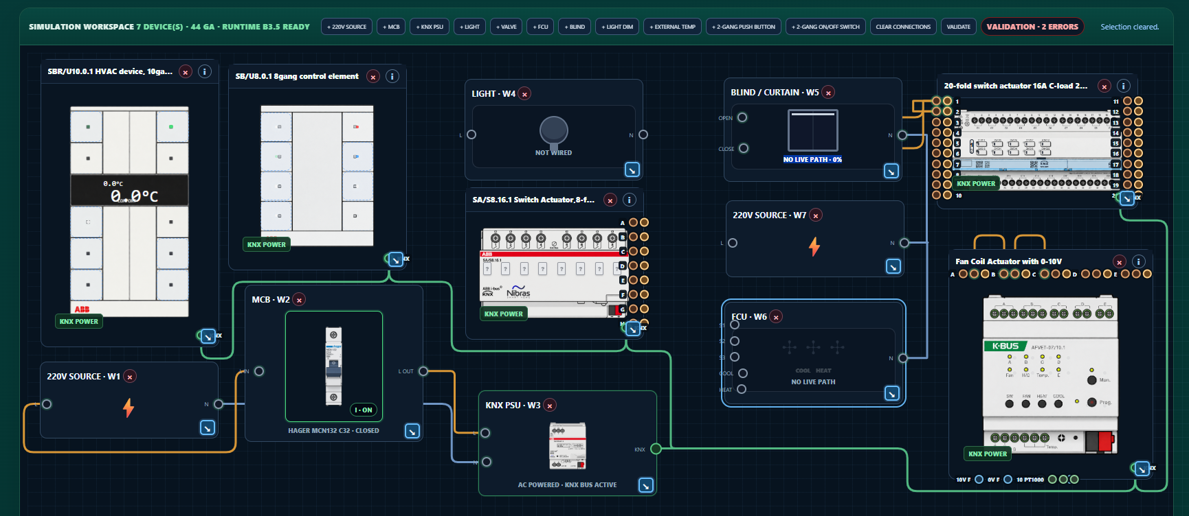Add a KNX PSU device
The height and width of the screenshot is (516, 1189).
(430, 27)
